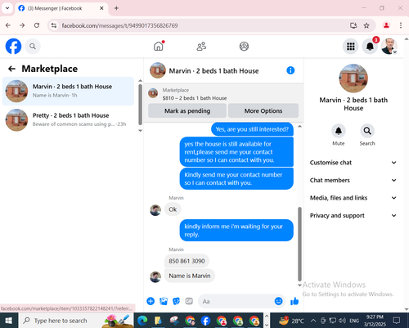Choose a GIF from composer icon
Screen dimensions: 409x328
tap(189, 301)
